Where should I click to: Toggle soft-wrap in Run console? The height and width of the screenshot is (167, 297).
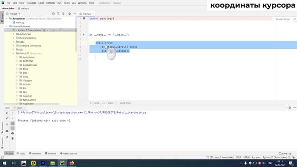[13, 123]
